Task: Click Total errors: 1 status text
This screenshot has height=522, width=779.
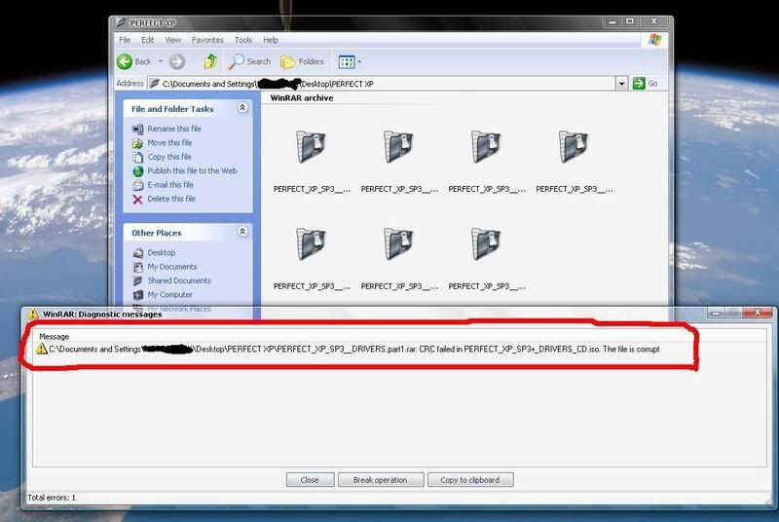Action: [52, 498]
